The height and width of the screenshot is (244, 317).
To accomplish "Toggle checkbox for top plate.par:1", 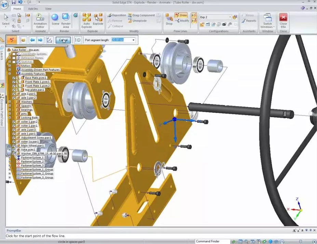I will pos(14,90).
